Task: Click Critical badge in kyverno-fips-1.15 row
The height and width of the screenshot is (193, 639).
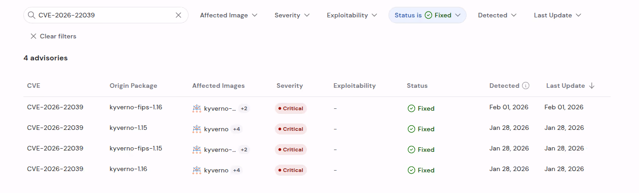Action: 291,150
